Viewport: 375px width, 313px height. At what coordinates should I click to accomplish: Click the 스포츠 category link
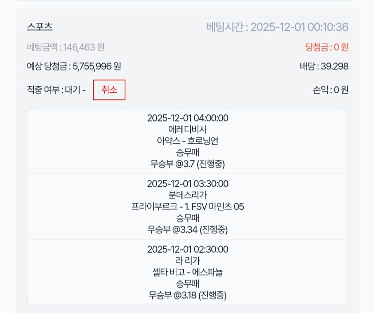point(40,27)
